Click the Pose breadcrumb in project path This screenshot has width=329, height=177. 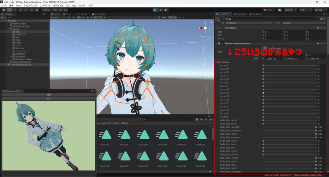116,123
